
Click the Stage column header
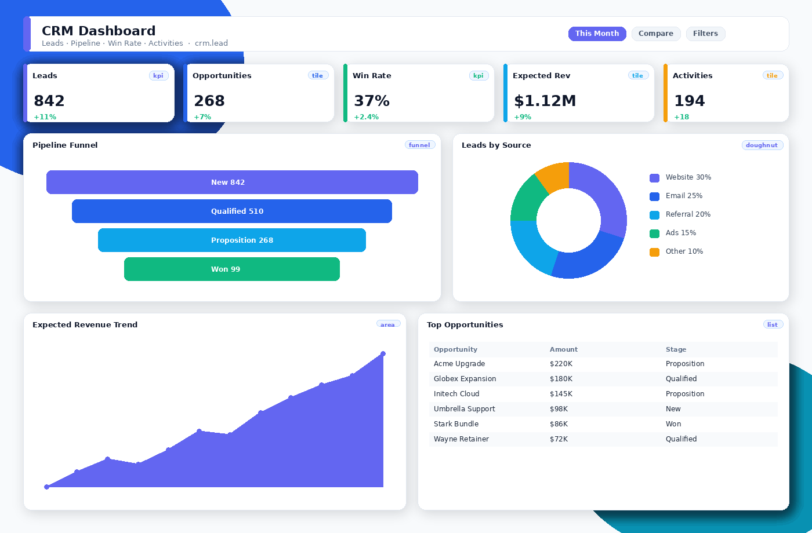click(x=676, y=349)
